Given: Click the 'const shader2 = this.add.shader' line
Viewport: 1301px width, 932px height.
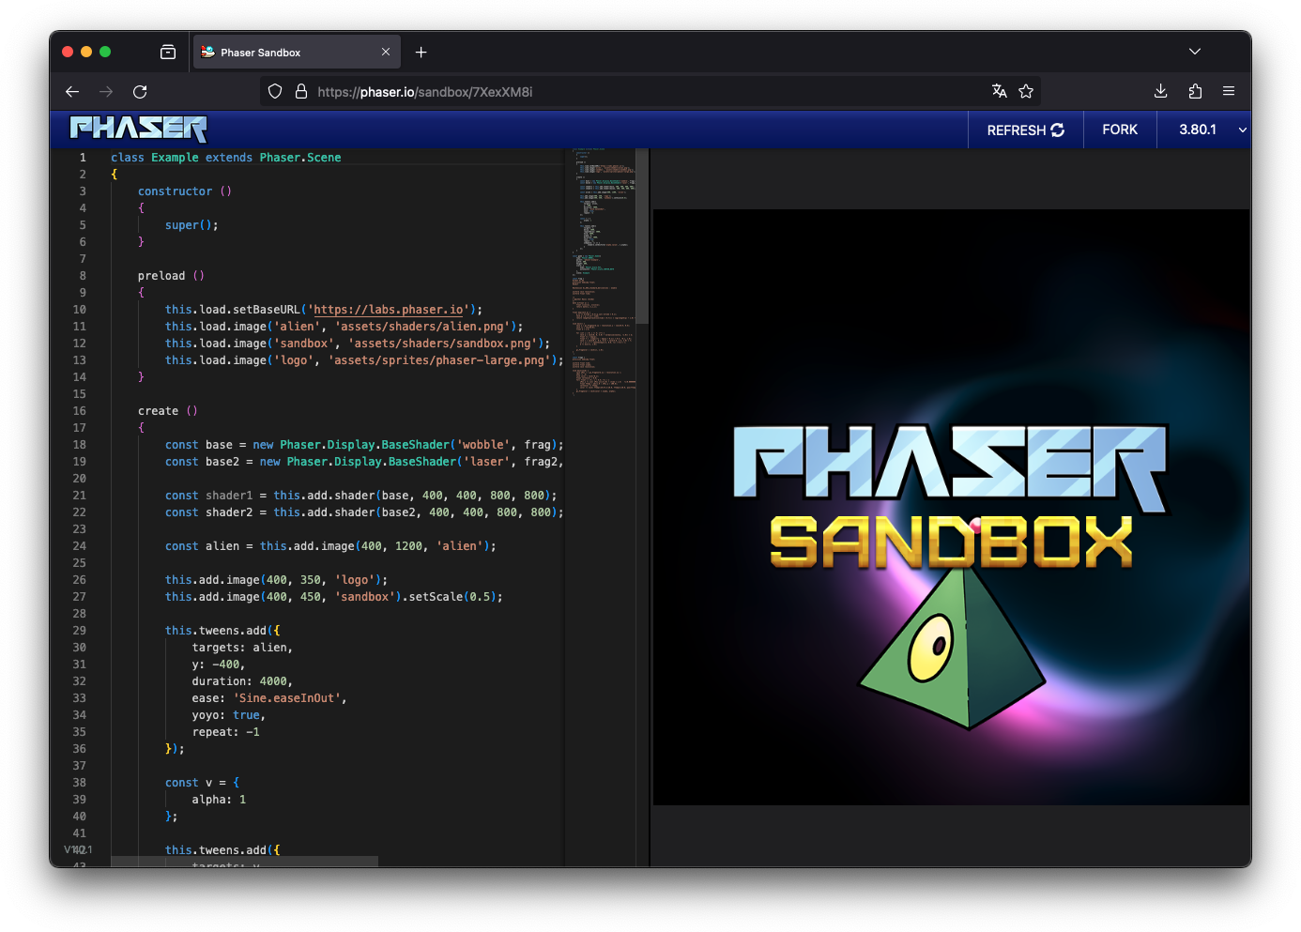Looking at the screenshot, I should pos(364,512).
